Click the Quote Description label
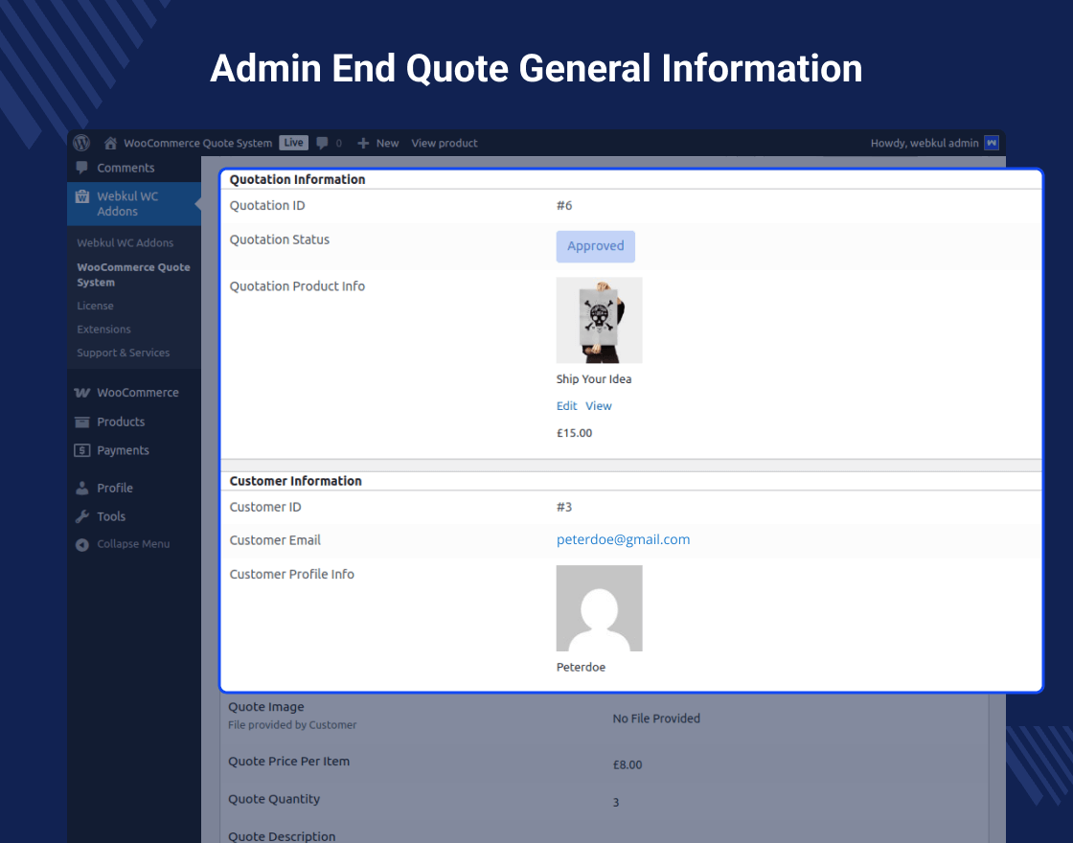 click(282, 836)
